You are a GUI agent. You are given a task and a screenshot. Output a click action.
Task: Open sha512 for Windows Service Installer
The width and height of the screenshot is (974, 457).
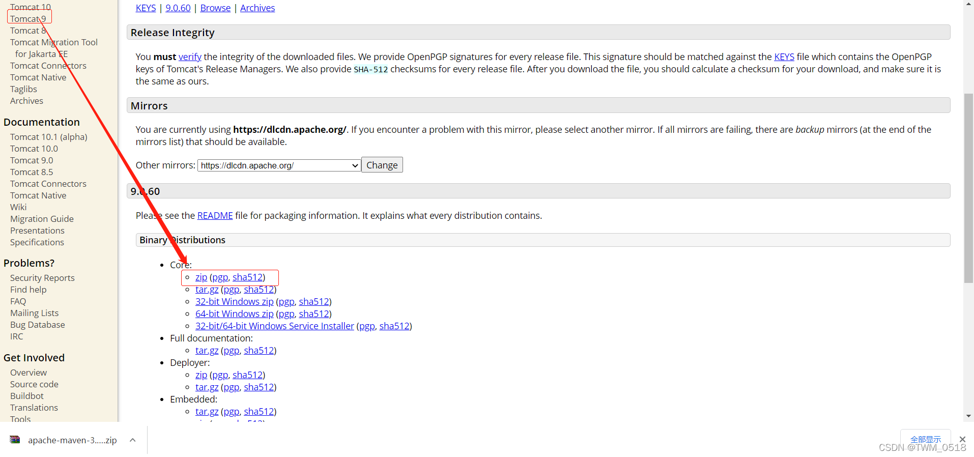[394, 326]
